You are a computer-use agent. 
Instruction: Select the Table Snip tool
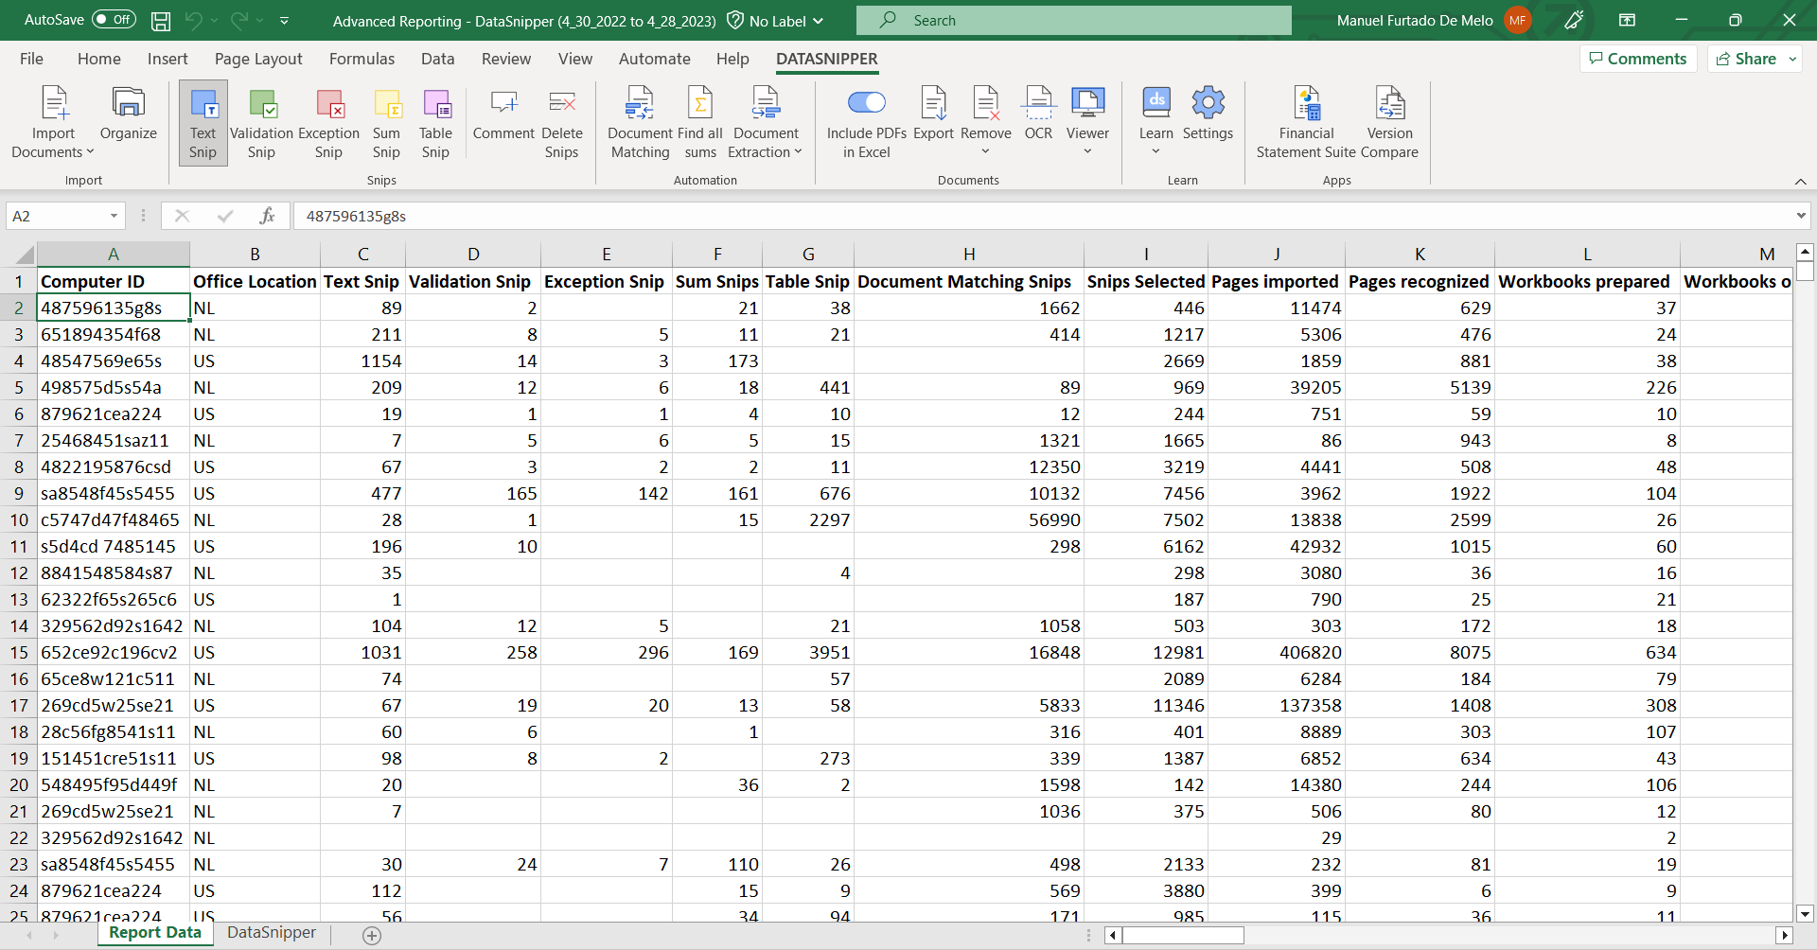coord(435,123)
